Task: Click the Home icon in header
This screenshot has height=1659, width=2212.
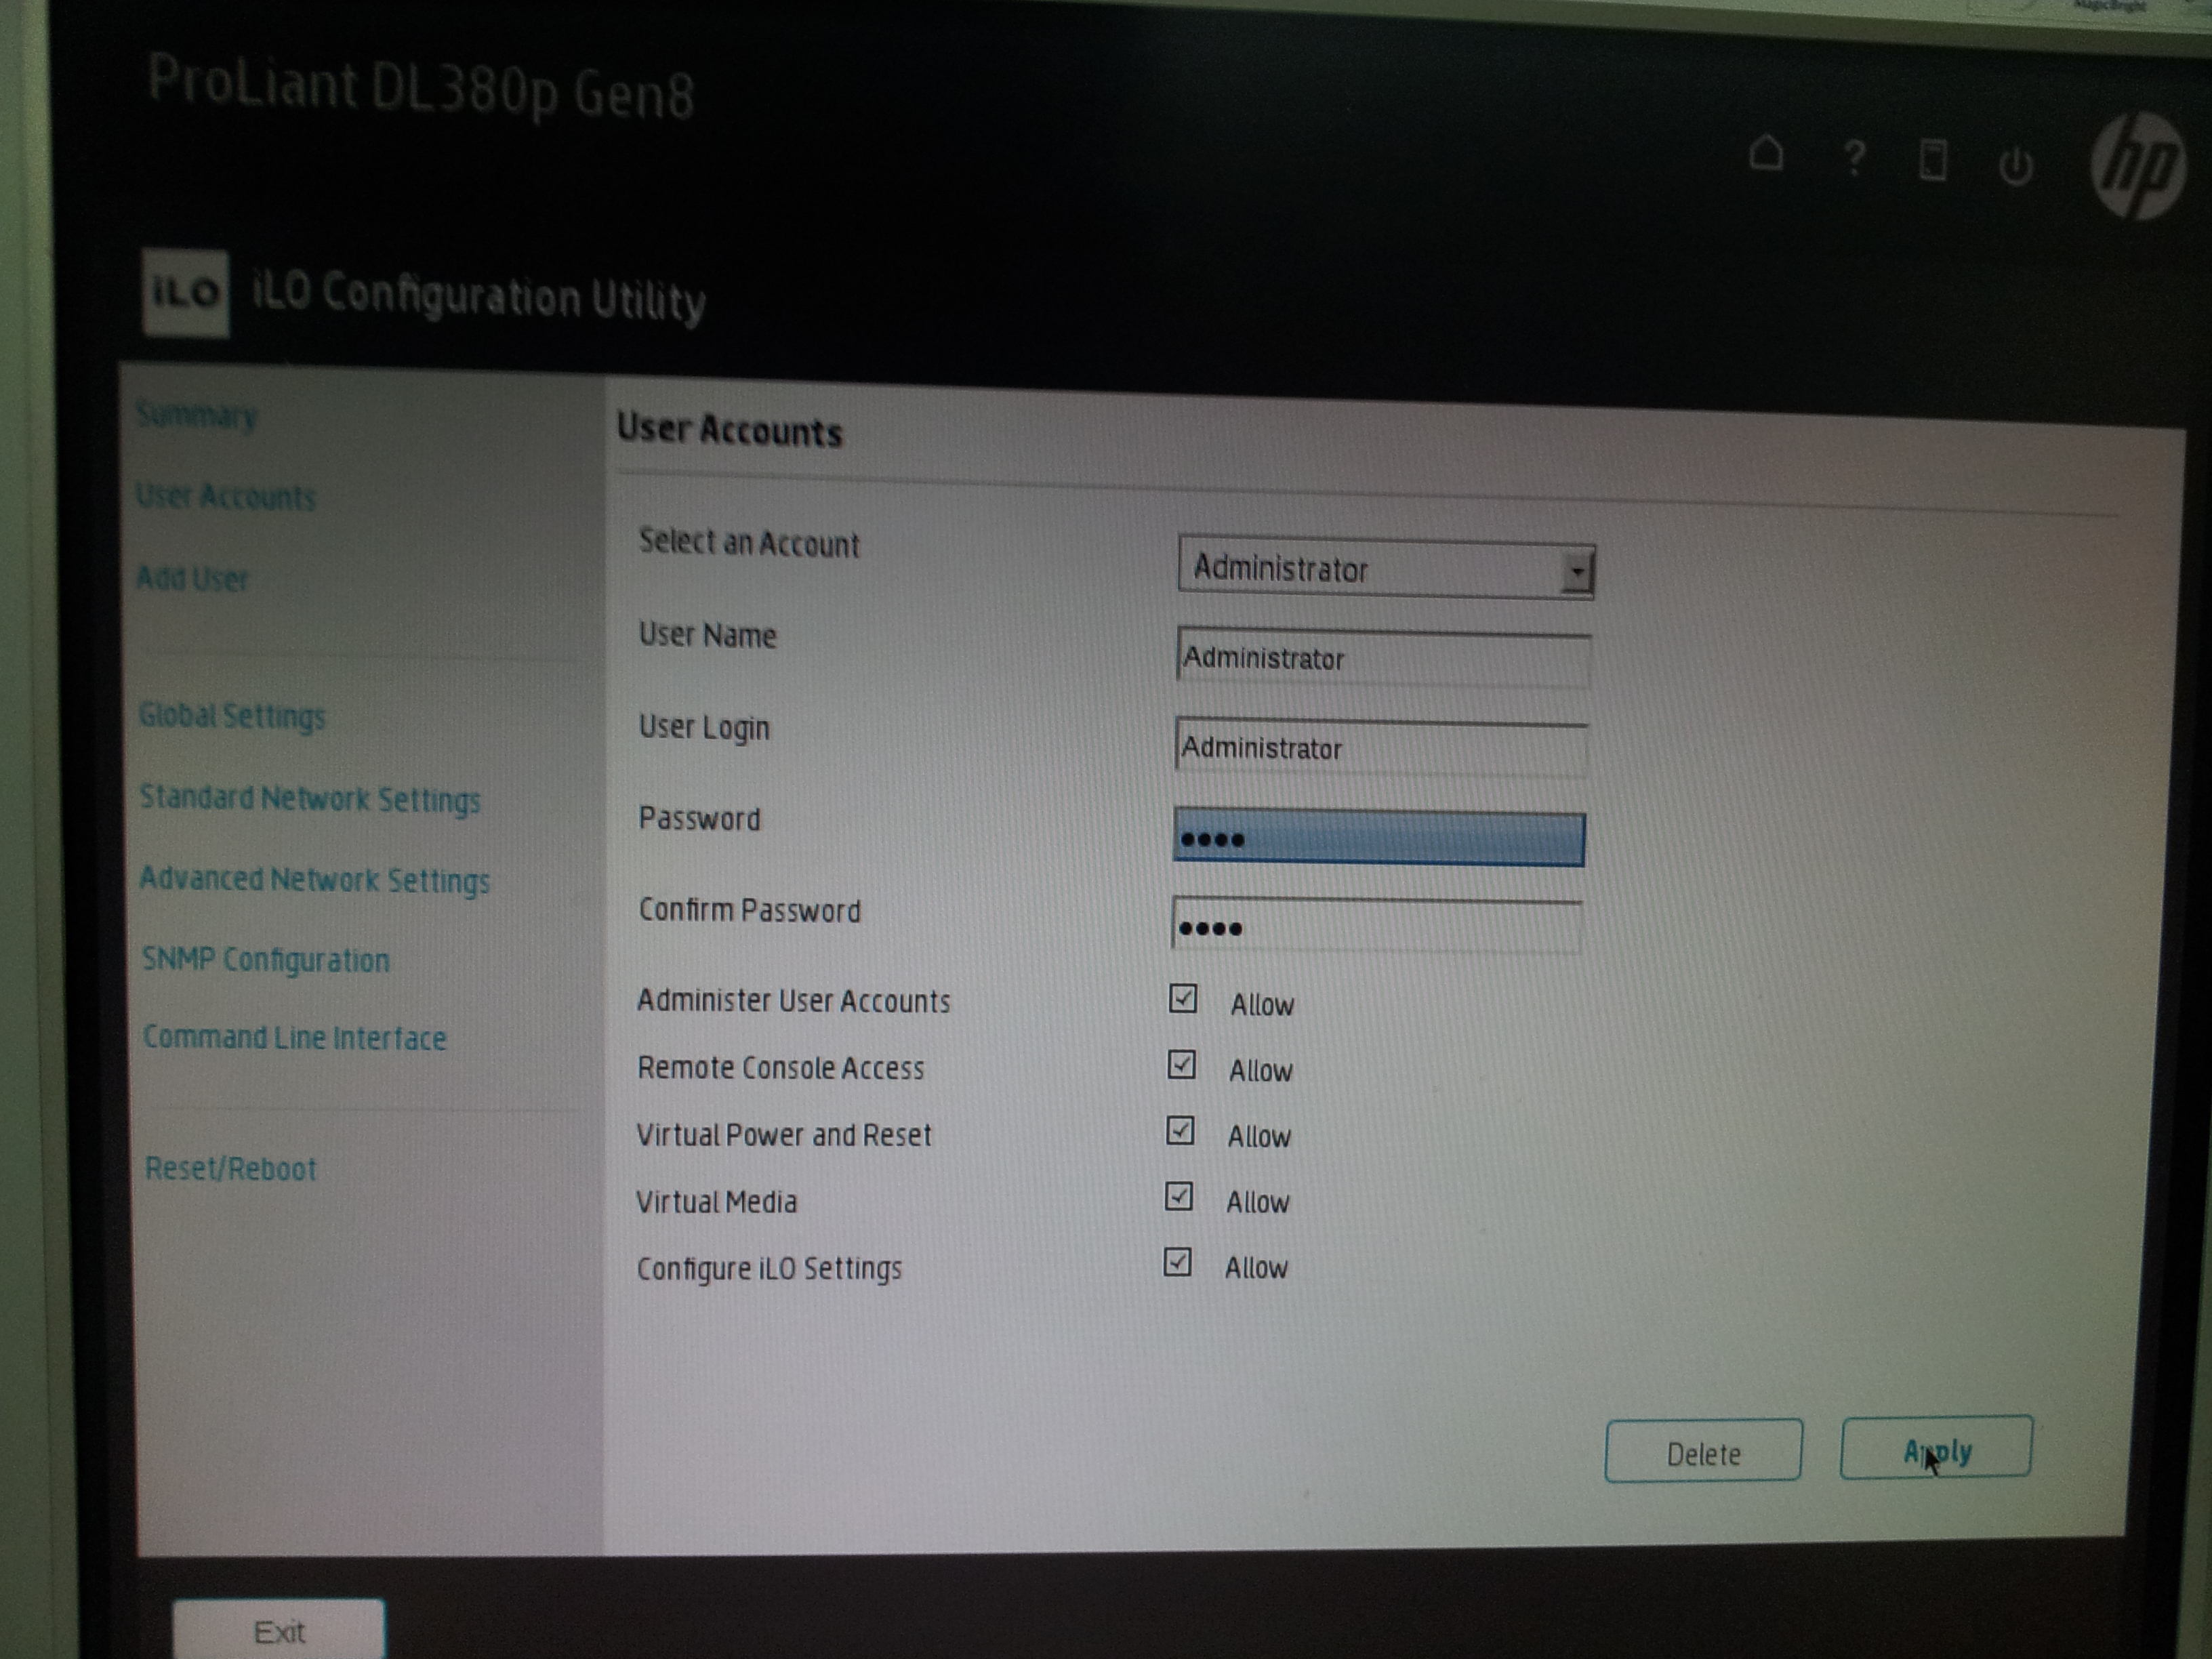Action: coord(1765,154)
